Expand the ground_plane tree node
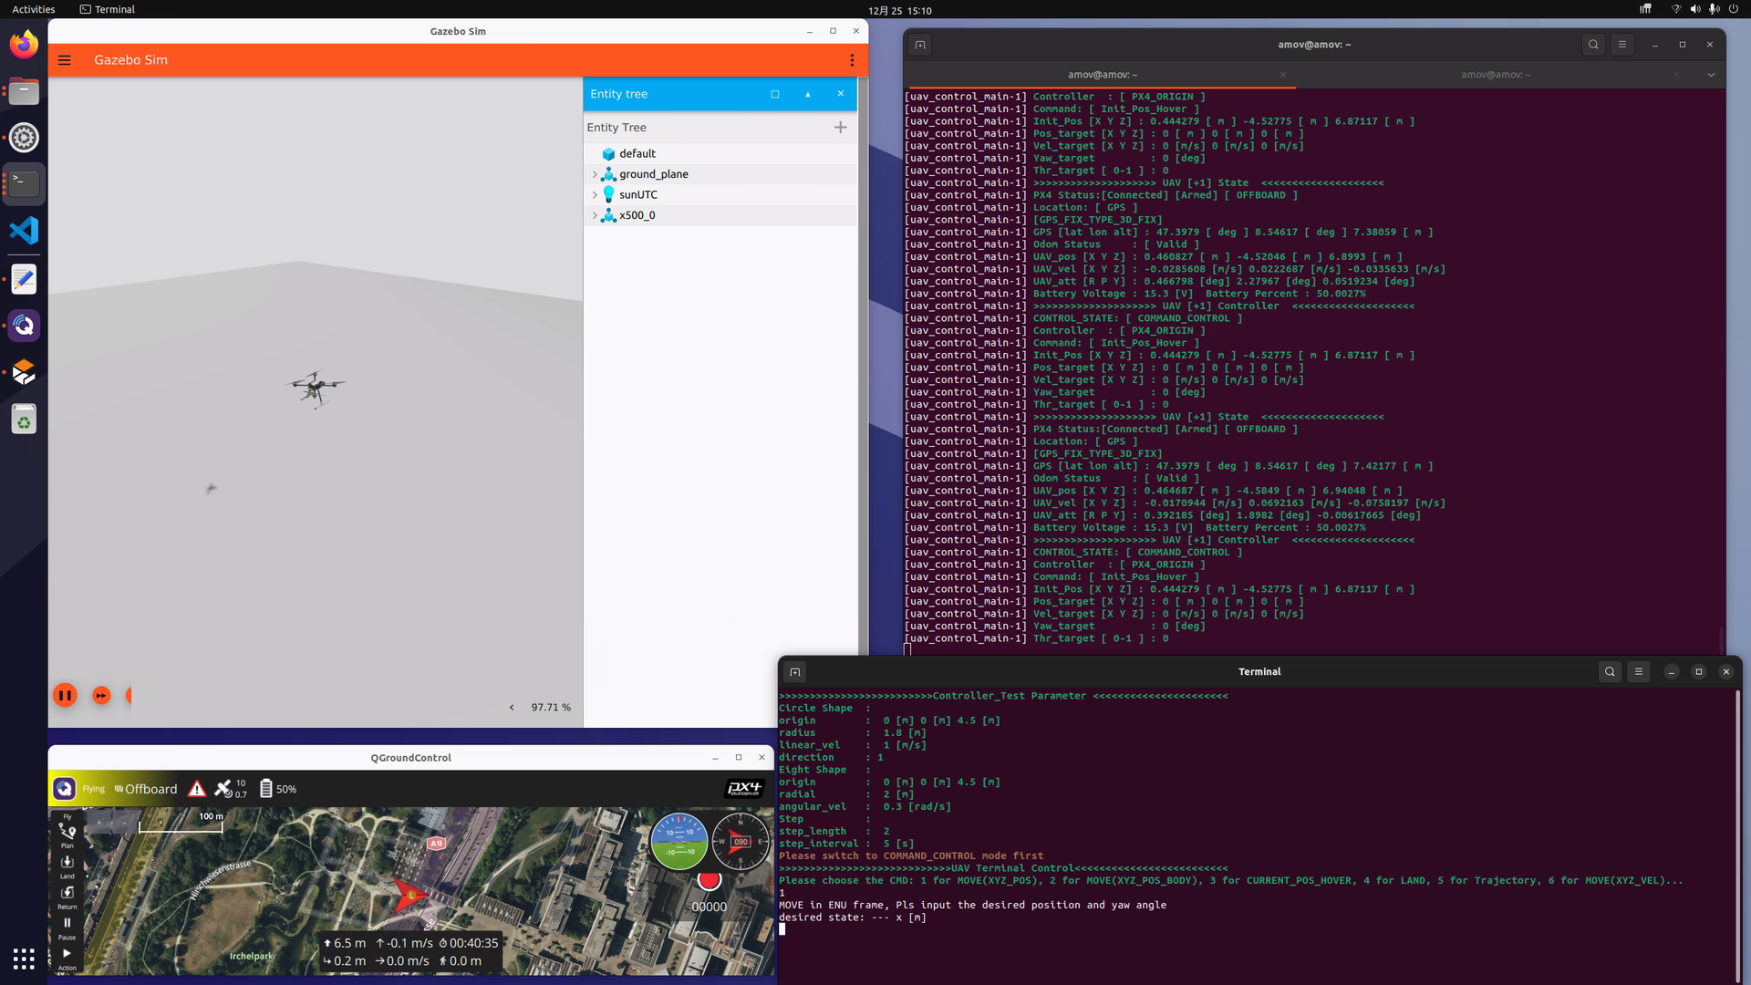Viewport: 1751px width, 985px height. (595, 174)
